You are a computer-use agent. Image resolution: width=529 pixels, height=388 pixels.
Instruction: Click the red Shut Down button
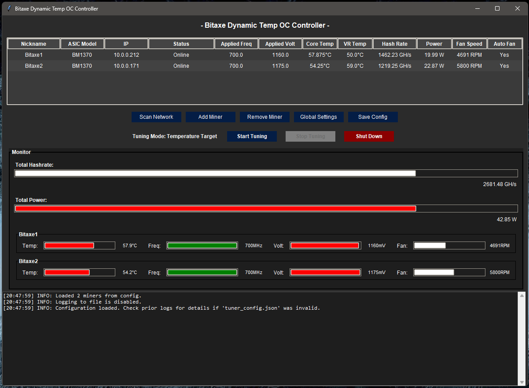(369, 136)
